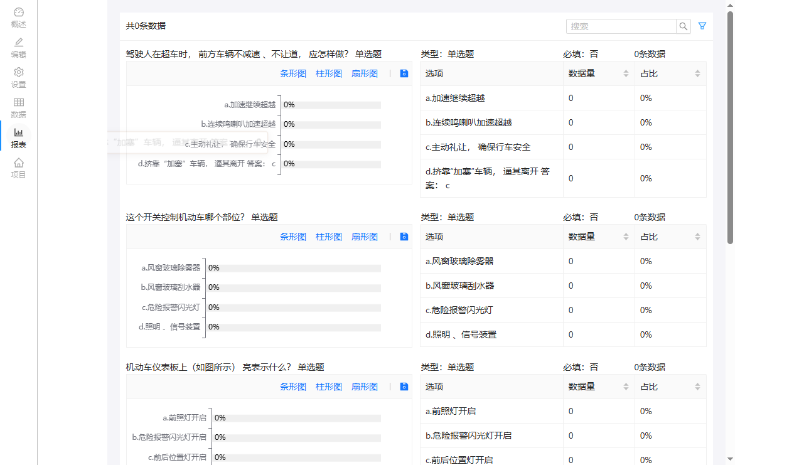Screen dimensions: 804x465
Task: Open the filter funnel icon
Action: tap(702, 26)
